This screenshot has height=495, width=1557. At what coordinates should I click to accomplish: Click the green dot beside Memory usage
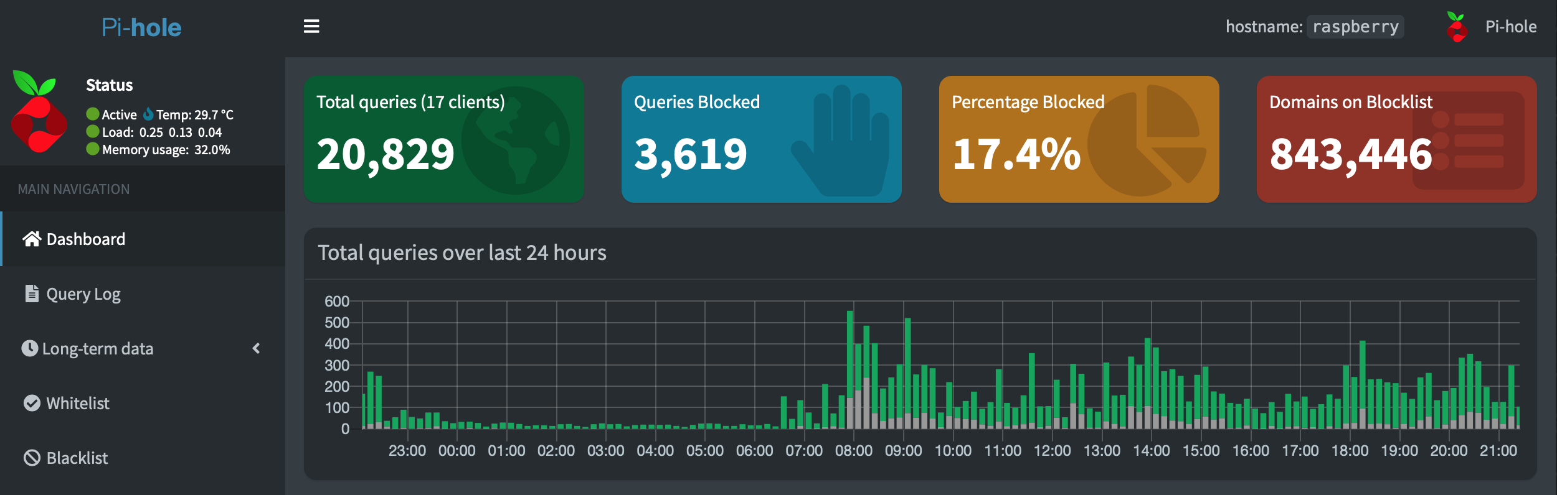pos(93,149)
